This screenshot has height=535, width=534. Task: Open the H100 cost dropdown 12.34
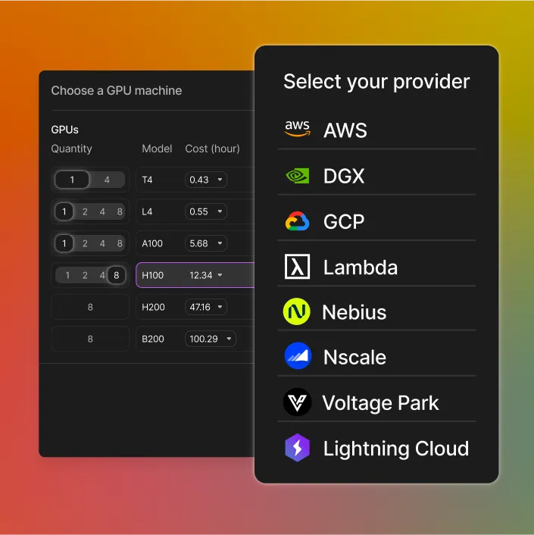(206, 275)
